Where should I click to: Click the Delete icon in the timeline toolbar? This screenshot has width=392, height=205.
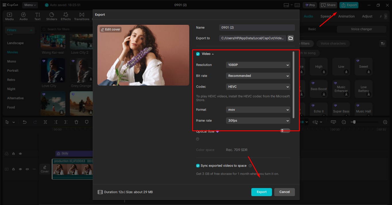tap(76, 122)
